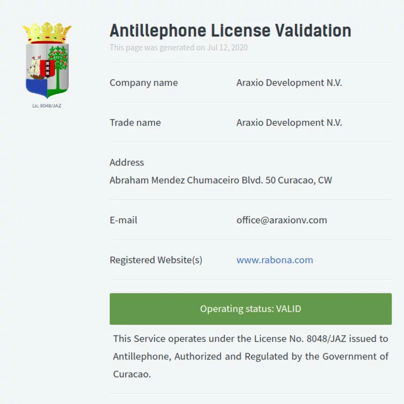
Task: Click the Lic. 8048/JAZ caption under the emblem
Action: 47,106
